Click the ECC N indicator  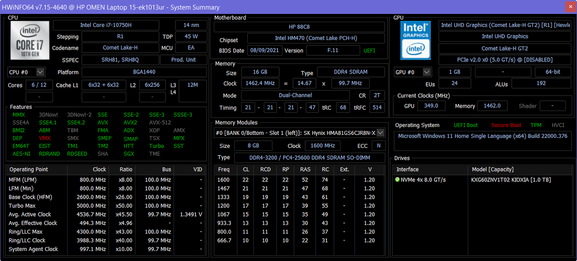pos(379,146)
